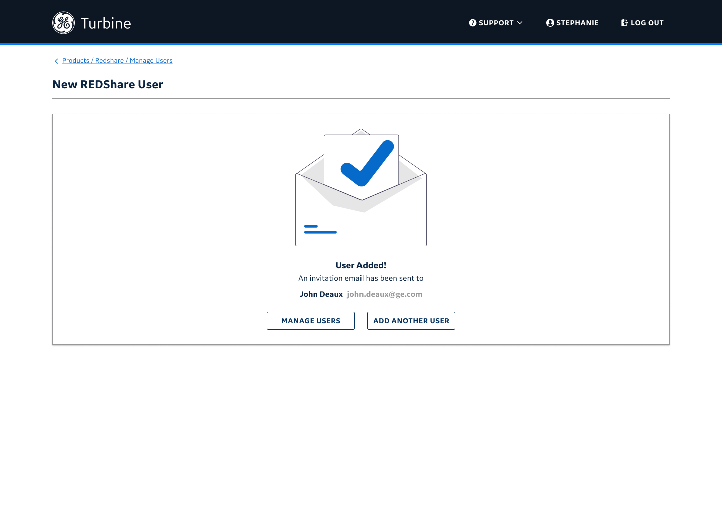Expand the Support dropdown chevron
The image size is (722, 513).
520,23
